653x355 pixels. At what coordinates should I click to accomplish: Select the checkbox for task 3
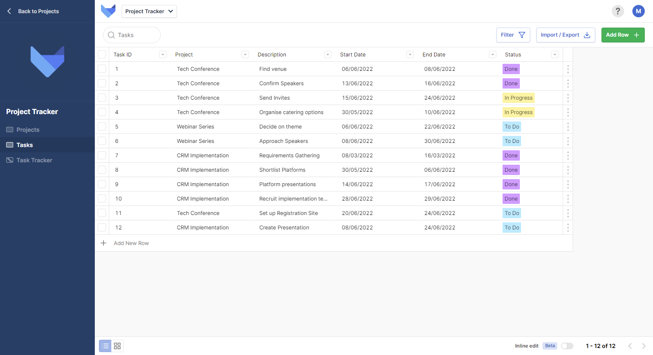tap(102, 98)
